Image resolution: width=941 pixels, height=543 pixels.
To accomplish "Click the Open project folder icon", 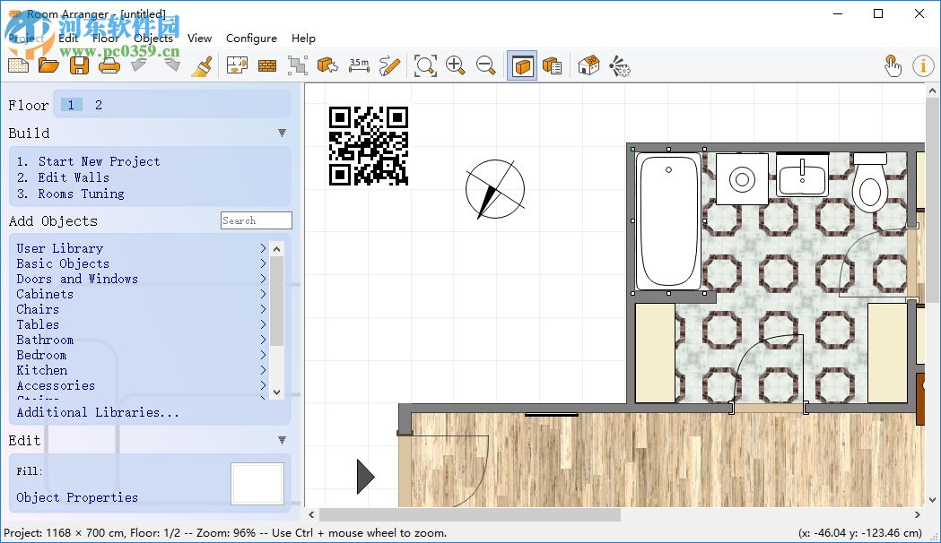I will pos(48,65).
